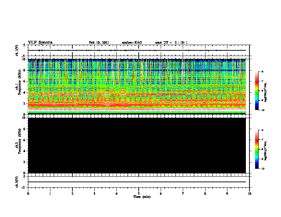Click time axis tick label "9"
This screenshot has height=217, width=281.
tap(227, 194)
